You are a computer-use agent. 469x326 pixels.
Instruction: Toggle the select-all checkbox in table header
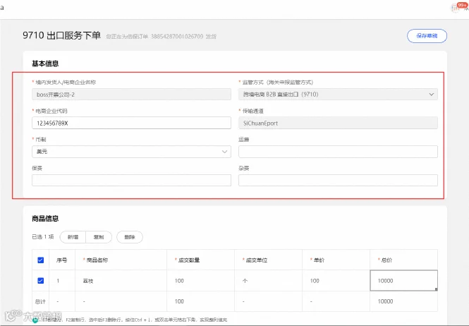[41, 260]
